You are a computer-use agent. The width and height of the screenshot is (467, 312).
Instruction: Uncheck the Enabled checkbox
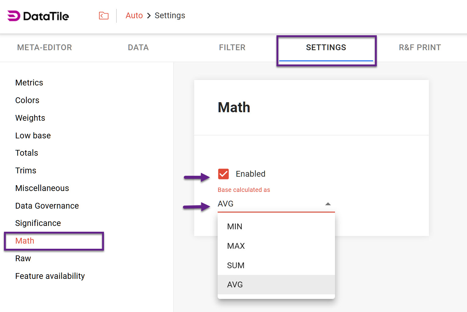[223, 174]
